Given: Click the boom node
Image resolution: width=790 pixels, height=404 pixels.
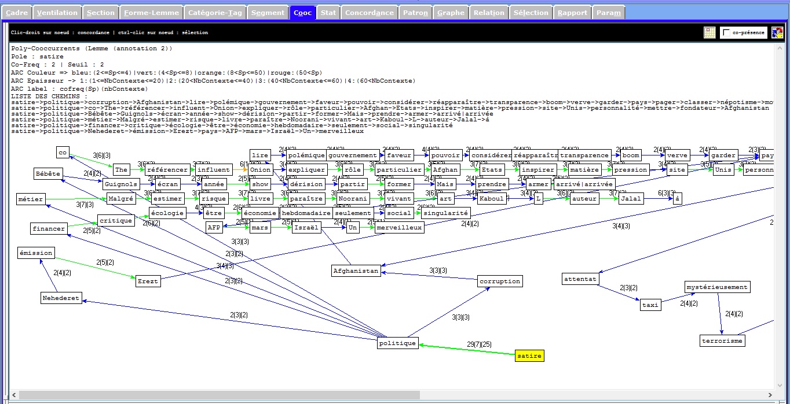Looking at the screenshot, I should tap(631, 155).
